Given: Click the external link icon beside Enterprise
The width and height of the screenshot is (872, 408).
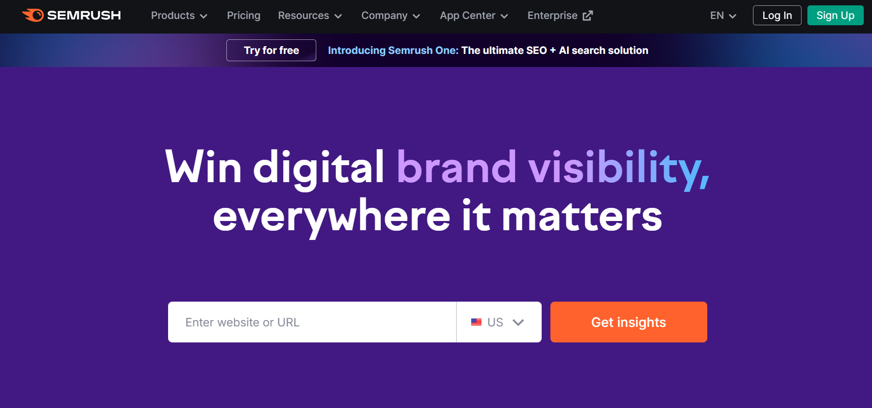Looking at the screenshot, I should coord(588,15).
